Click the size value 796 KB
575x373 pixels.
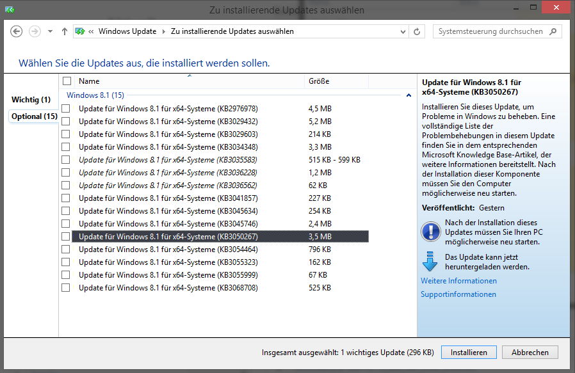click(x=320, y=250)
